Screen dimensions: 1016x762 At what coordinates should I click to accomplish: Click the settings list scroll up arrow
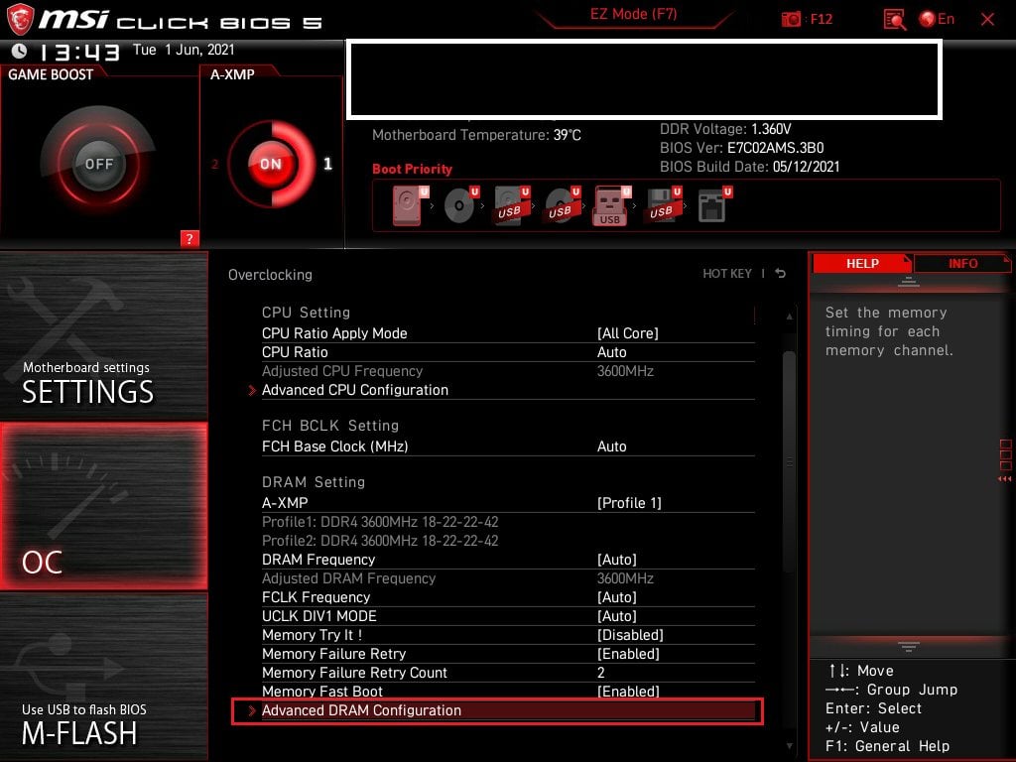pyautogui.click(x=789, y=317)
